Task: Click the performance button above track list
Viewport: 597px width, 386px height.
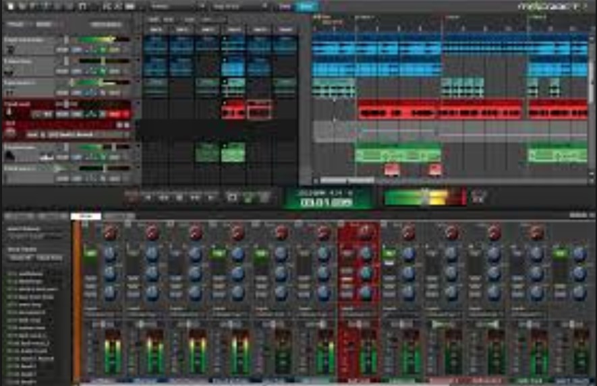Action: pyautogui.click(x=106, y=24)
